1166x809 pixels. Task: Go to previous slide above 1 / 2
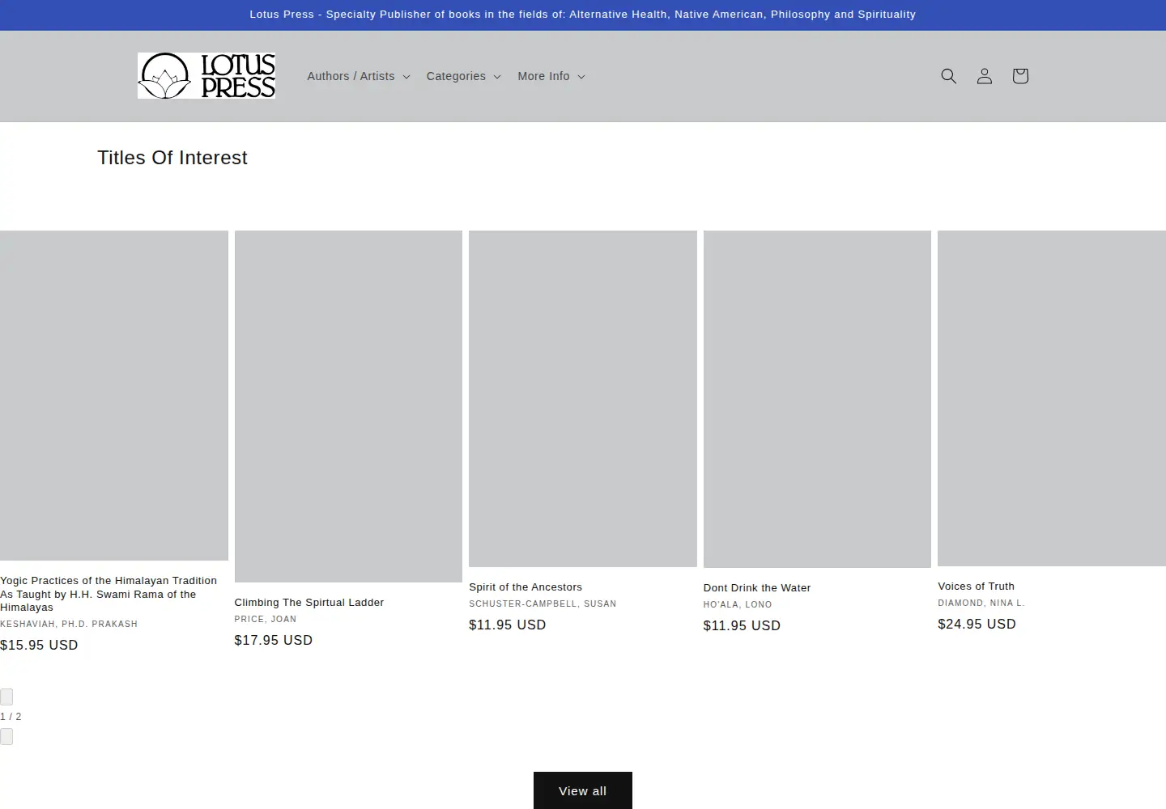pyautogui.click(x=6, y=697)
